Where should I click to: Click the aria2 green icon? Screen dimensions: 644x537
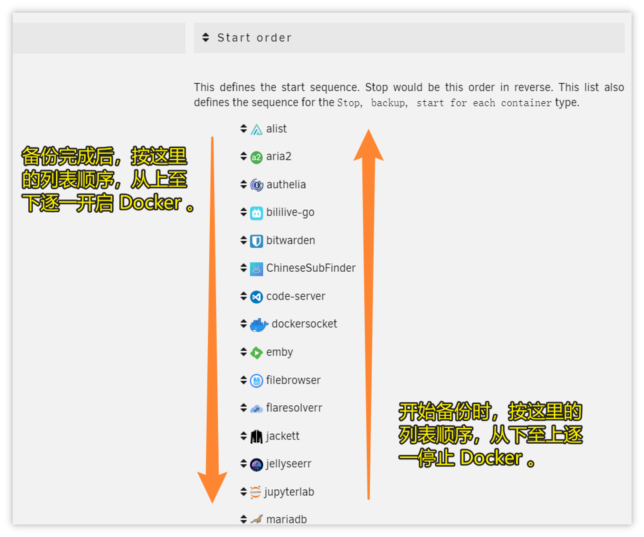[256, 157]
